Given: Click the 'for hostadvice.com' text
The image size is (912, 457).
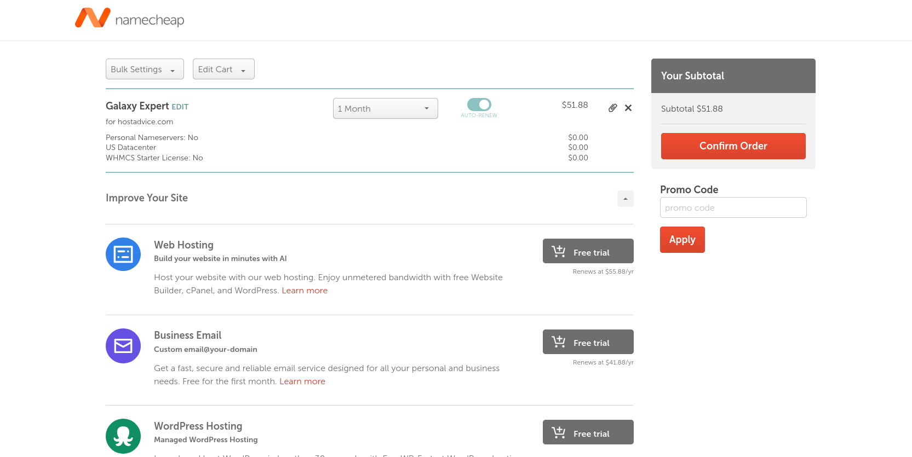Looking at the screenshot, I should click(x=140, y=122).
